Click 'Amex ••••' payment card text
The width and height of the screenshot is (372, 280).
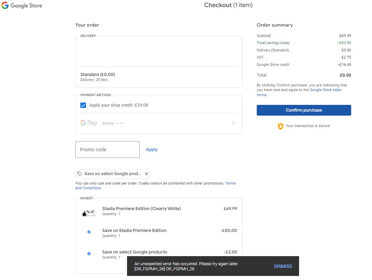[113, 123]
